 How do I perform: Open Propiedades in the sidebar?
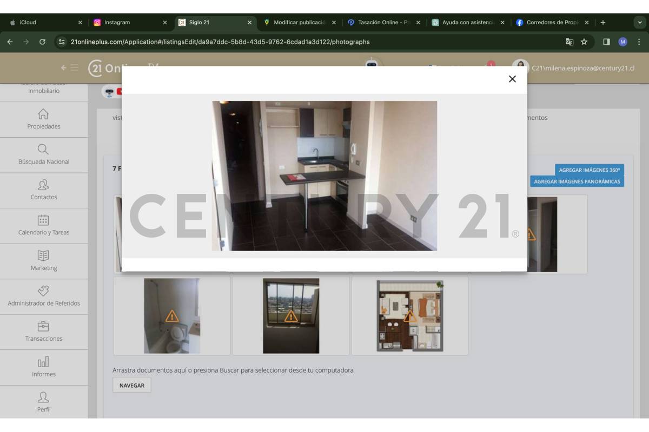point(44,119)
